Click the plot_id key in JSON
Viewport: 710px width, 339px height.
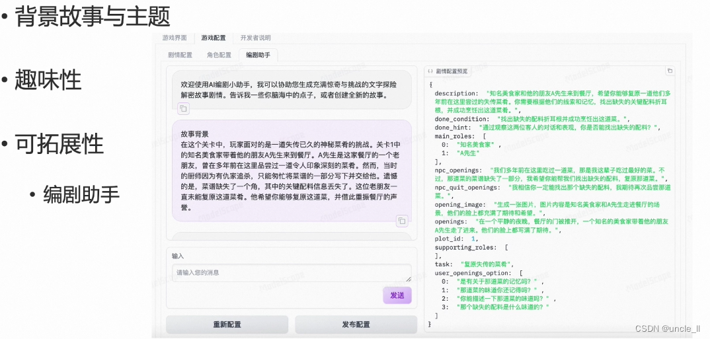pos(448,239)
